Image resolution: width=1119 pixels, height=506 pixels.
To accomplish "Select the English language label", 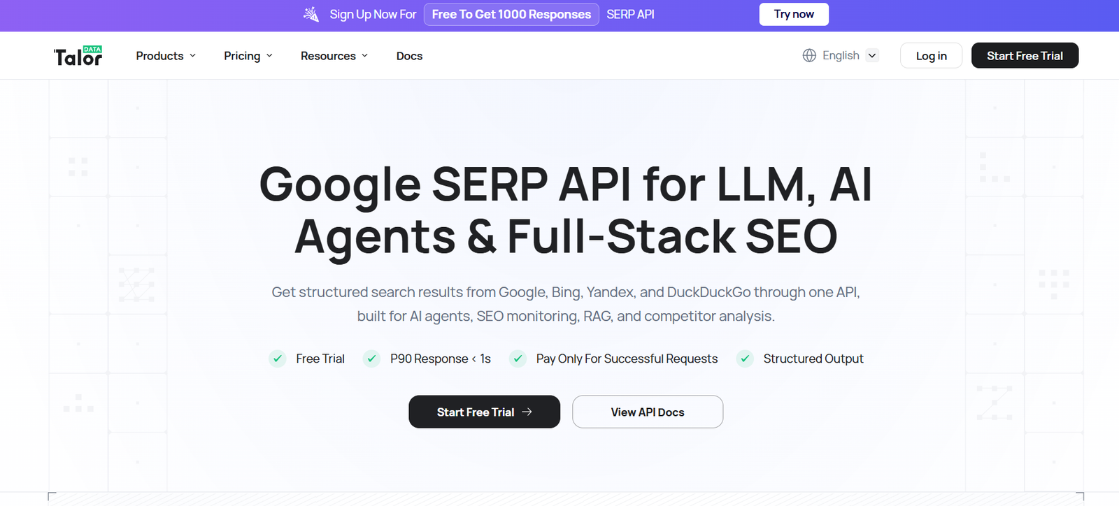I will click(x=841, y=55).
